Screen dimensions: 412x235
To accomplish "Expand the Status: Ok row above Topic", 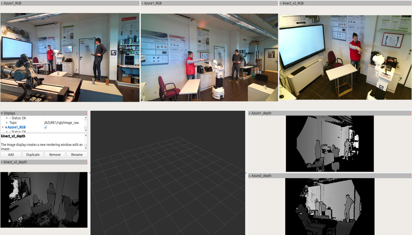I will tap(7, 118).
